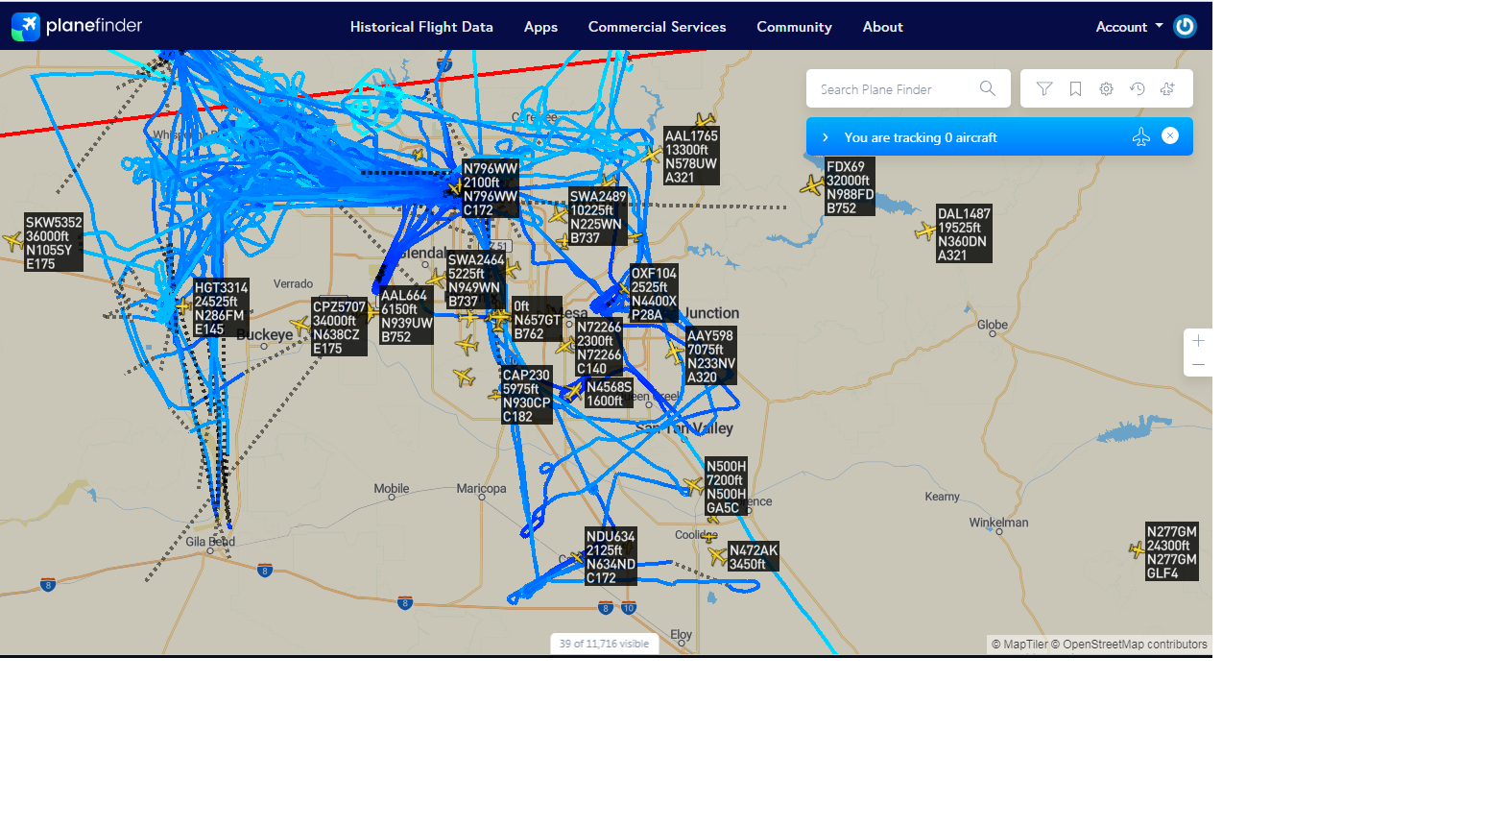
Task: Open the playback history clock icon
Action: tap(1137, 89)
